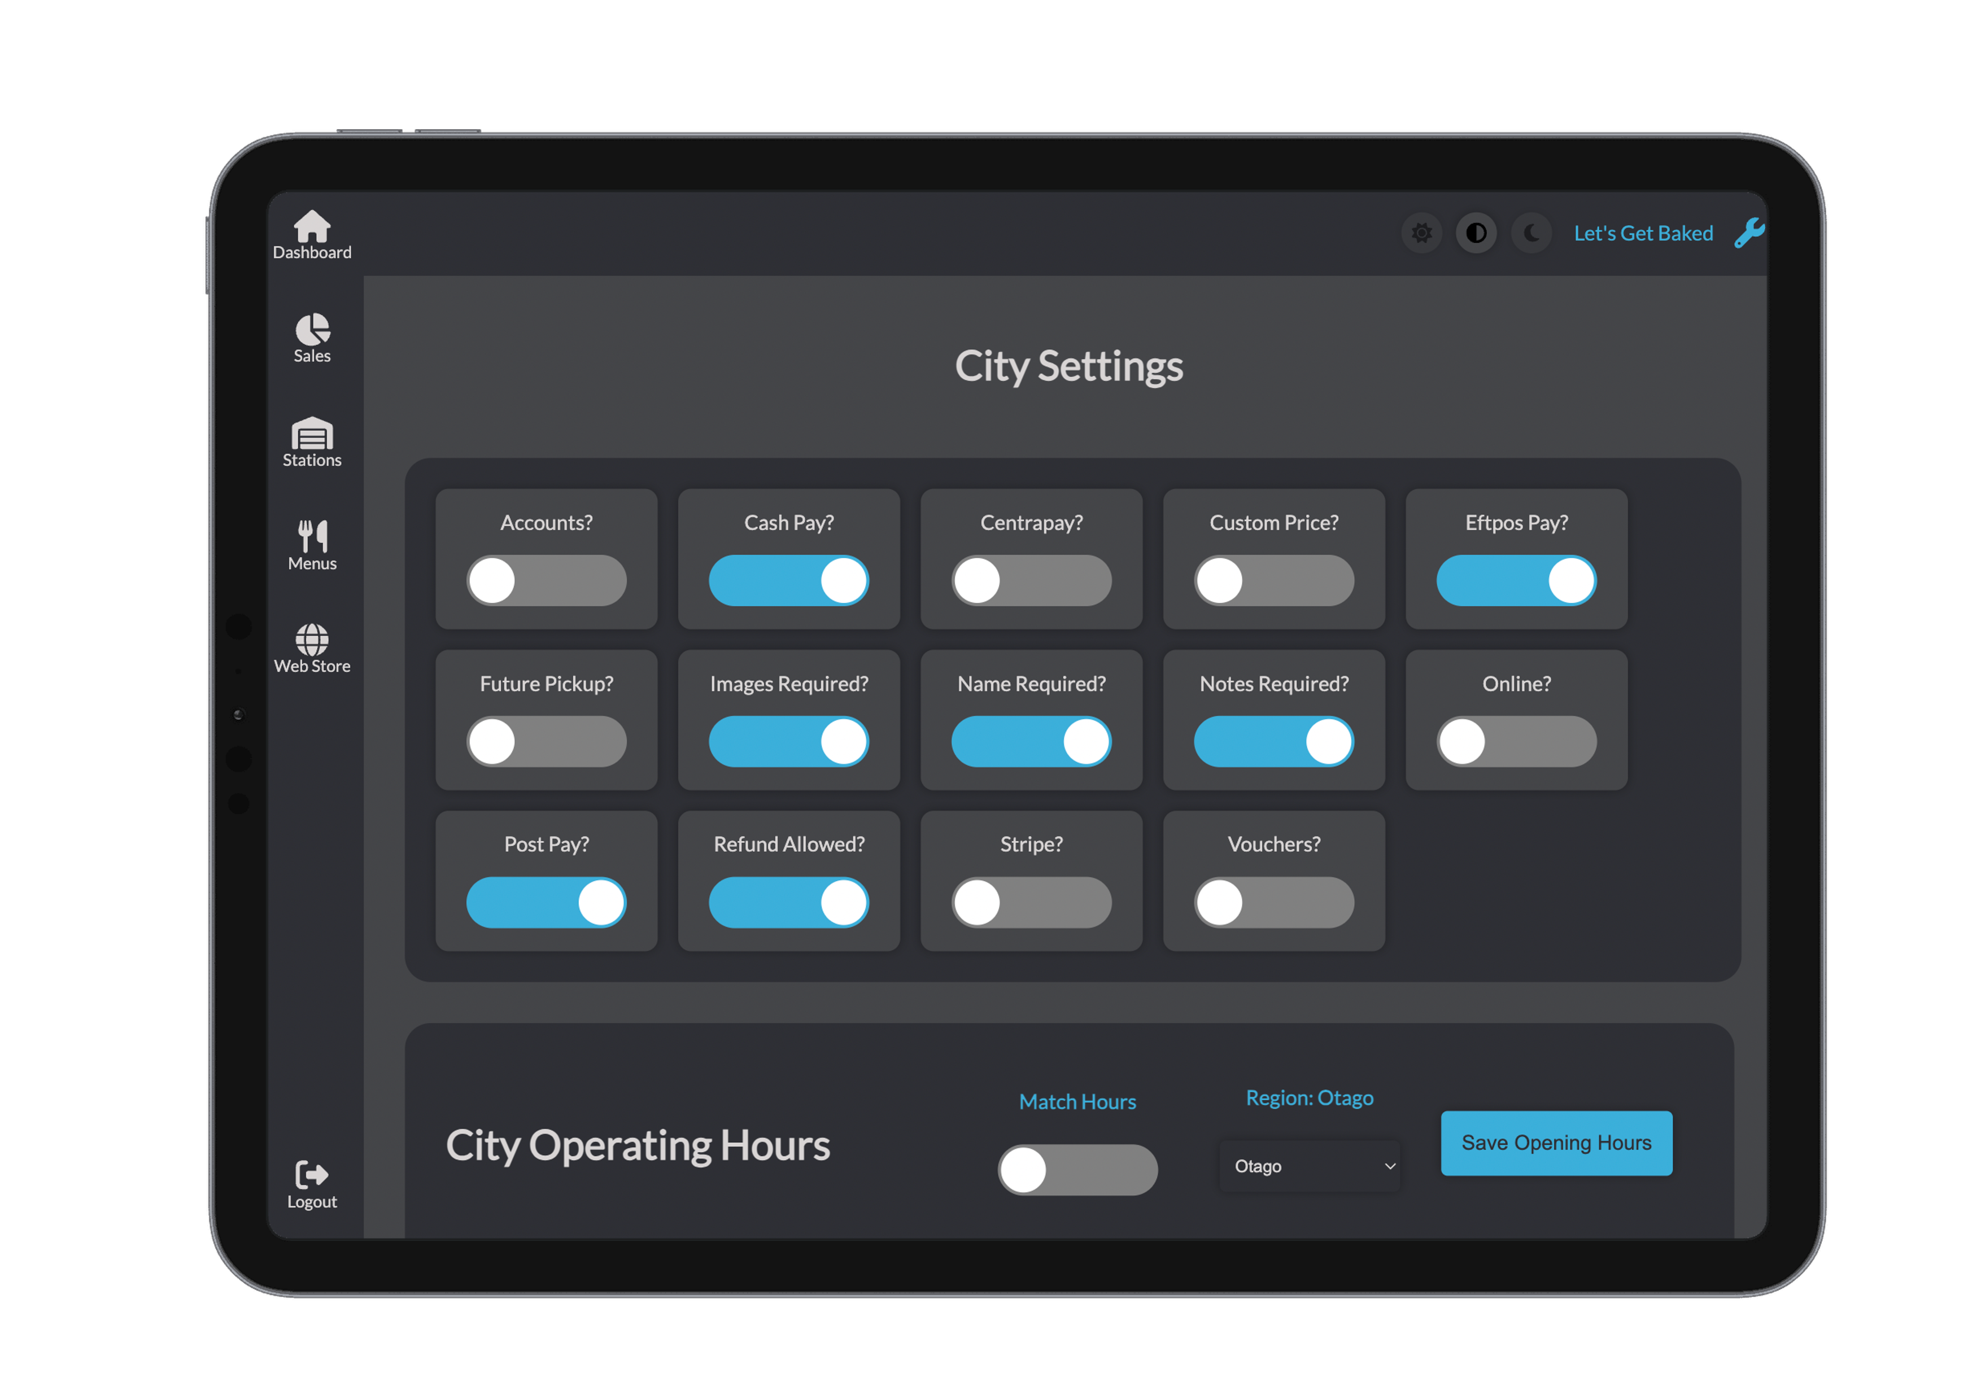Open Menus fork and knife icon

coord(312,536)
